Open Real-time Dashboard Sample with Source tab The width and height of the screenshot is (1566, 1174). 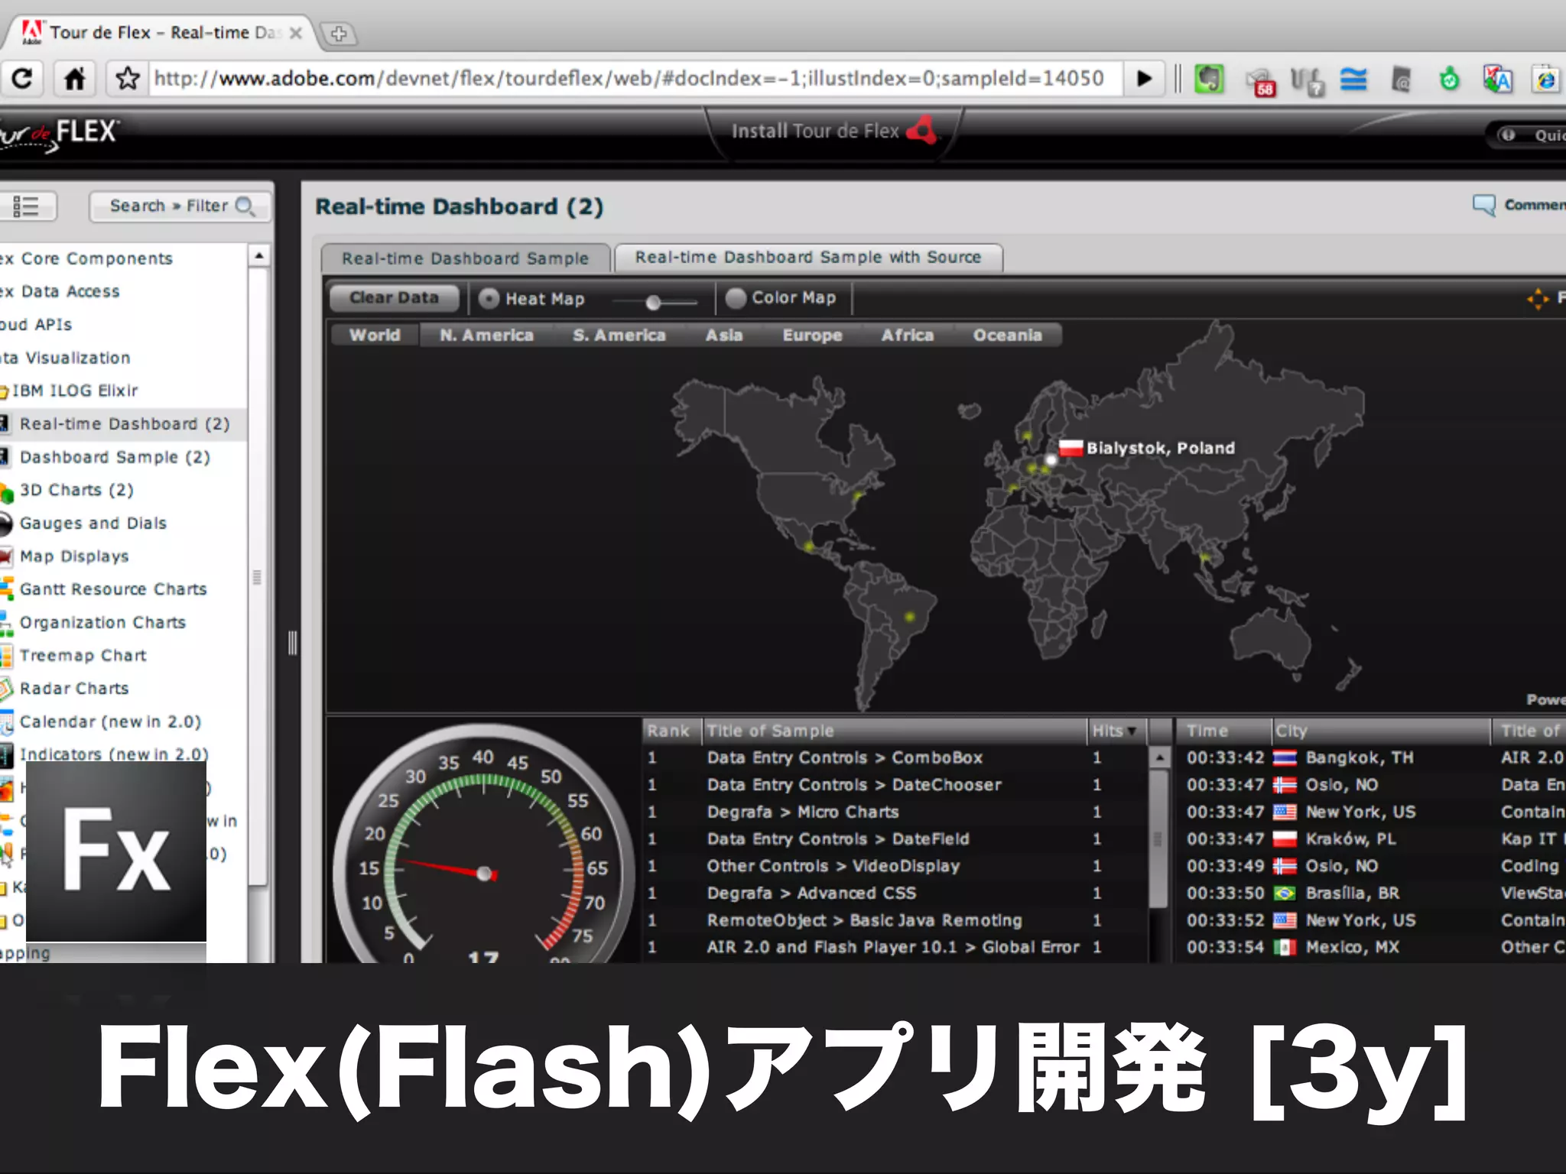point(808,258)
